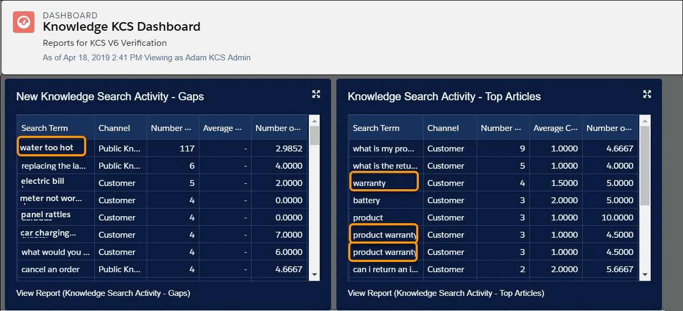683x311 pixels.
Task: Open View Report for Knowledge Search Activity - Top Articles
Action: [x=445, y=293]
